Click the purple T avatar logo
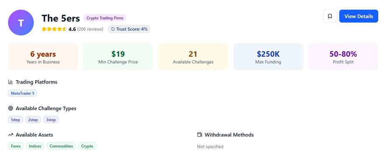This screenshot has width=384, height=162. coord(21,23)
